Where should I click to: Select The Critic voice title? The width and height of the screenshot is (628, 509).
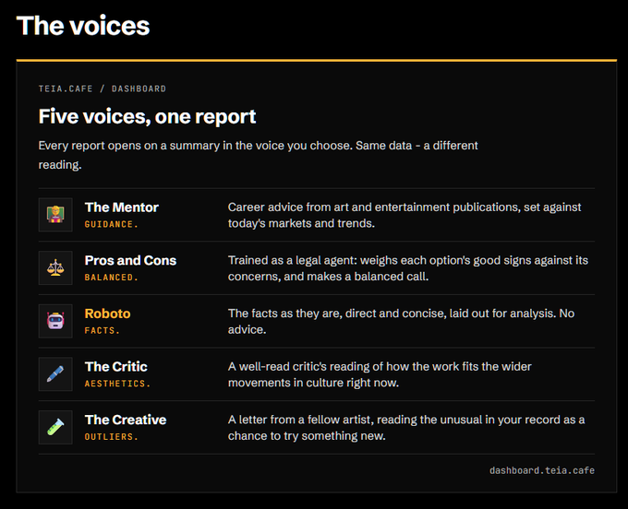point(115,367)
